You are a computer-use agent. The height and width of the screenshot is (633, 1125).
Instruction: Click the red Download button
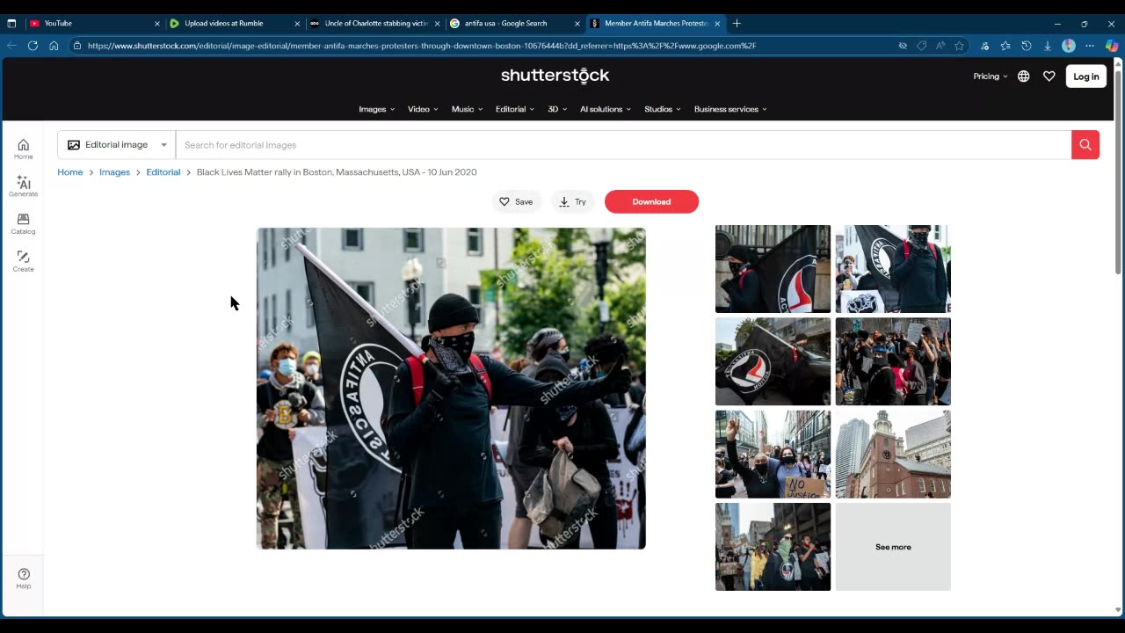(x=651, y=201)
